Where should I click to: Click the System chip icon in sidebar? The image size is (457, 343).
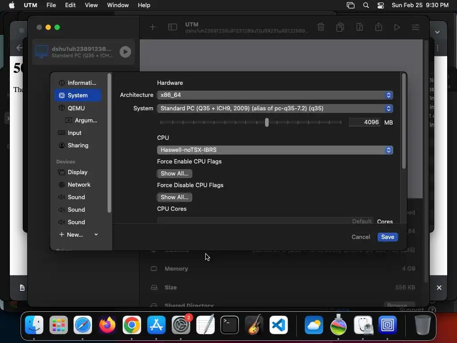(x=62, y=96)
